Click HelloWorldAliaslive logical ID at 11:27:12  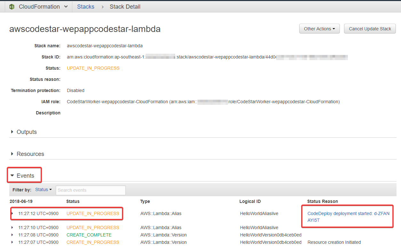(x=259, y=213)
